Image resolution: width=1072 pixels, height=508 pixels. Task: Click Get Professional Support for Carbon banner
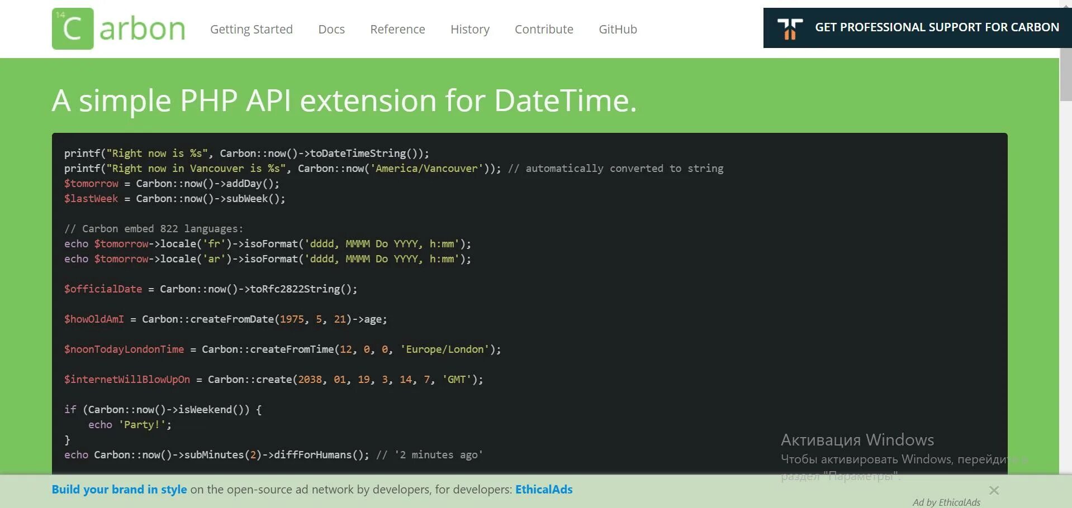(x=917, y=27)
